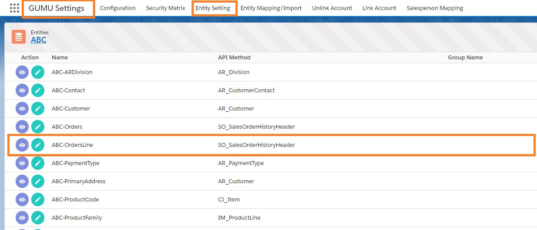Image resolution: width=537 pixels, height=230 pixels.
Task: View the ABC-PaymentType entity
Action: point(22,163)
